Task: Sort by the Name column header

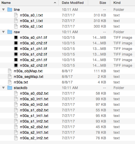Action: [x=6, y=3]
